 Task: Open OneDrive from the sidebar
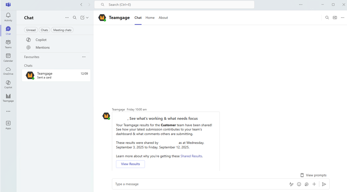click(8, 71)
